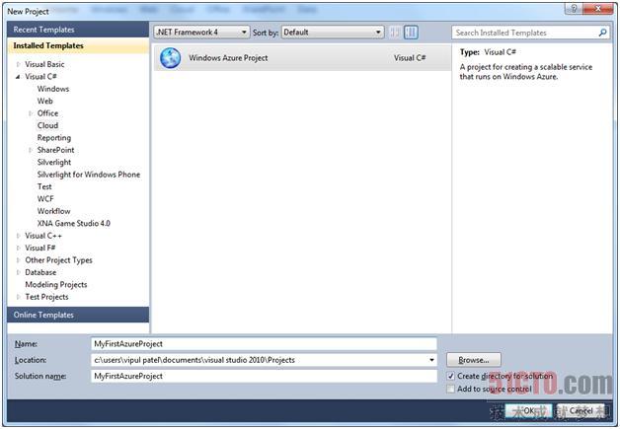Select the Office tree label
Viewport: 620px width, 429px height.
click(x=47, y=113)
